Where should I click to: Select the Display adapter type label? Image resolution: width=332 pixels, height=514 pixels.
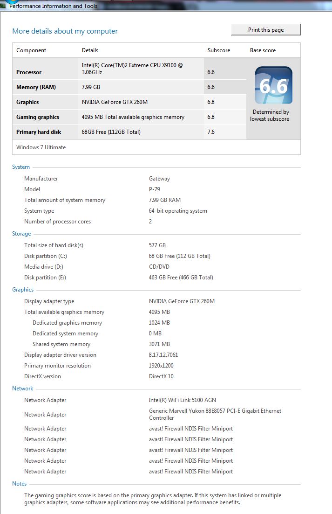pyautogui.click(x=49, y=301)
